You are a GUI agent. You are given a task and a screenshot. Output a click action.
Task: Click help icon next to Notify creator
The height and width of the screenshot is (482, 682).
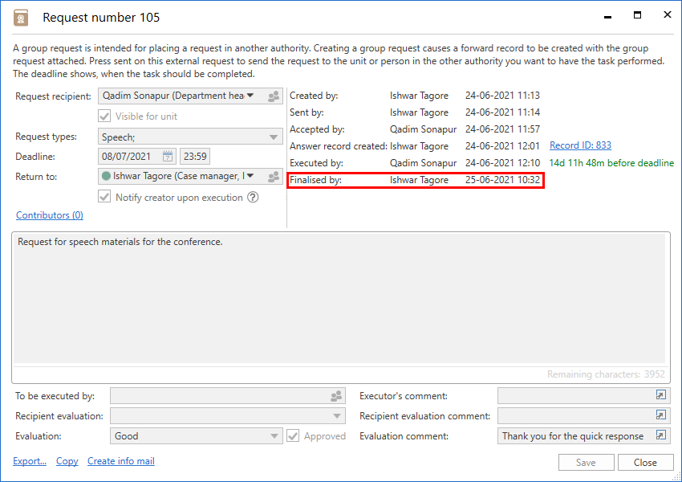point(253,197)
